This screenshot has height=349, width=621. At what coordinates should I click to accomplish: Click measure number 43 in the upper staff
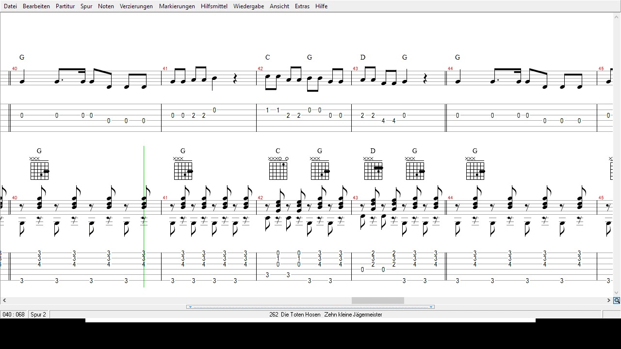click(355, 69)
